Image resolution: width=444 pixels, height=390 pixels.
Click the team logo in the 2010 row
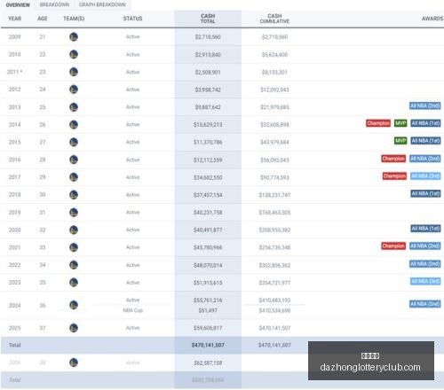74,54
